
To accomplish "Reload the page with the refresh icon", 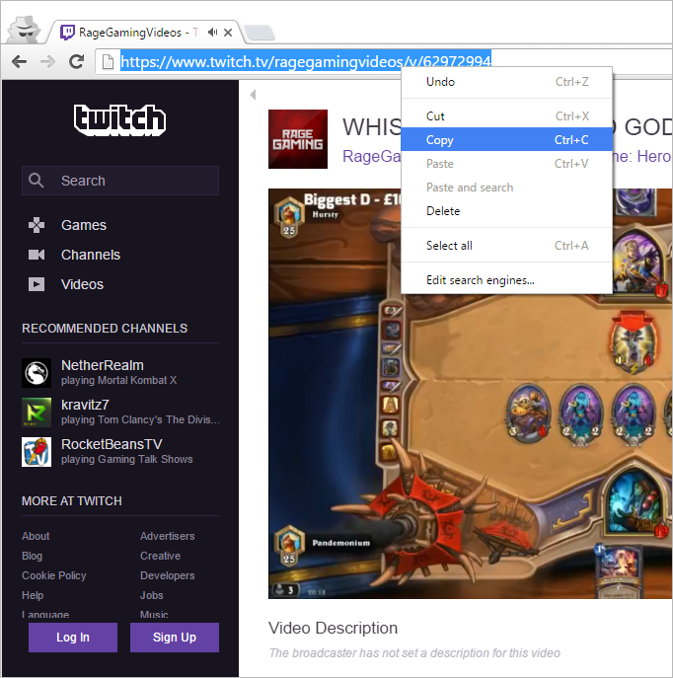I will (77, 62).
